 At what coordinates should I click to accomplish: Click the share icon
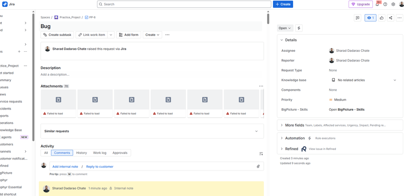(391, 18)
